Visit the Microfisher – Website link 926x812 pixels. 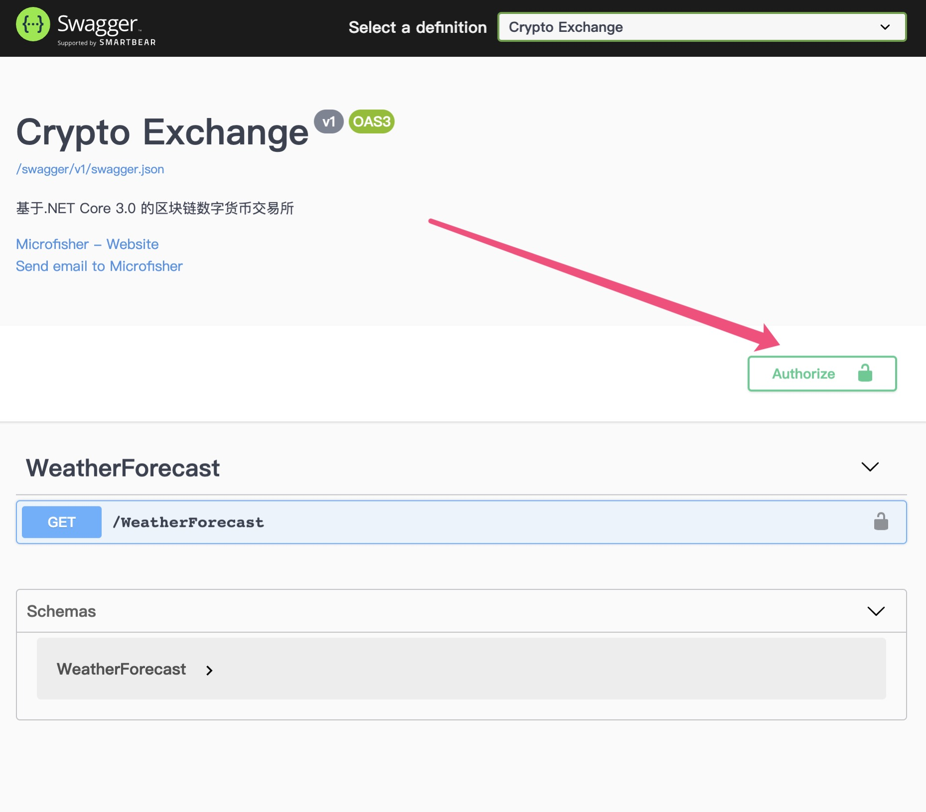[87, 244]
